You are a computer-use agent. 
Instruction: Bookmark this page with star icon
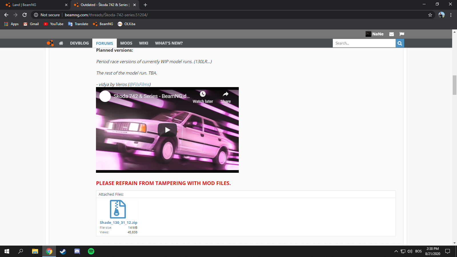coord(430,15)
